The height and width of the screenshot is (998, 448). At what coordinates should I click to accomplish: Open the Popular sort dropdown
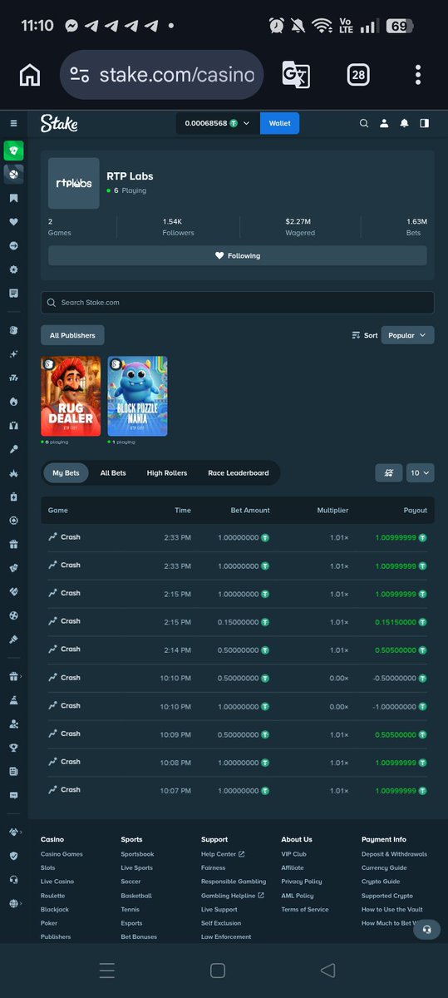click(x=407, y=335)
